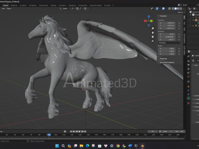Viewport: 199px width, 149px height.
Task: Select wireframe viewport shading icon
Action: (173, 9)
